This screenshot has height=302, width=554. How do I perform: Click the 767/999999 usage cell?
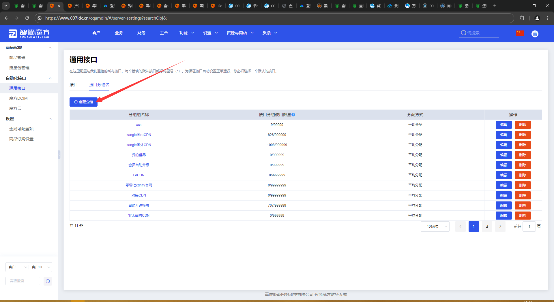(x=277, y=205)
